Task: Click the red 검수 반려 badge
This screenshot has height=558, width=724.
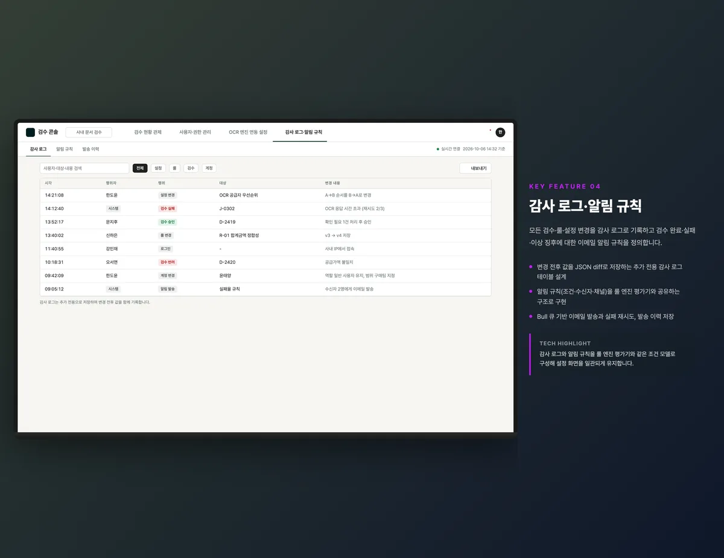Action: pyautogui.click(x=168, y=262)
